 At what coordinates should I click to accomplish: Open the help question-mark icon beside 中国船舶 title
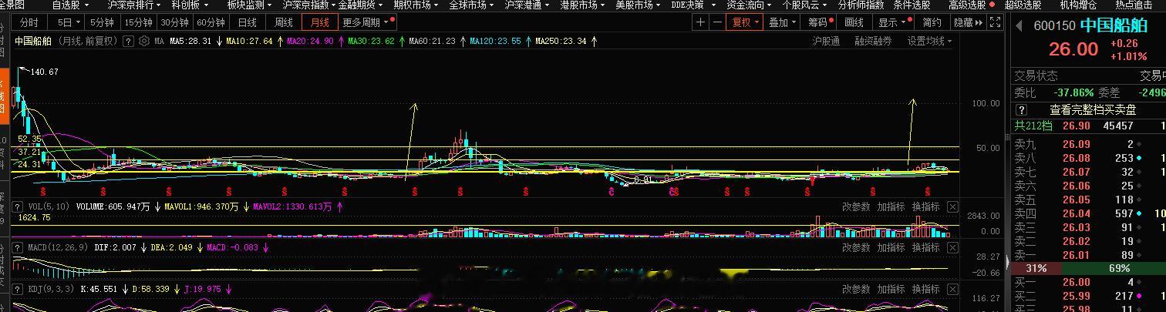(127, 41)
